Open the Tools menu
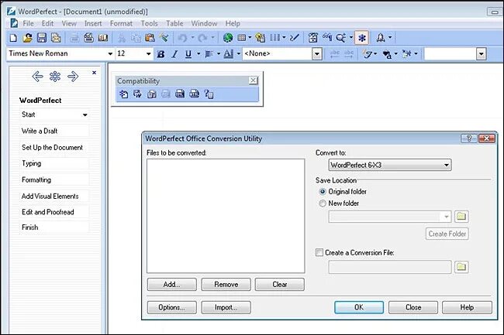Viewport: 504px width, 335px height. (149, 23)
